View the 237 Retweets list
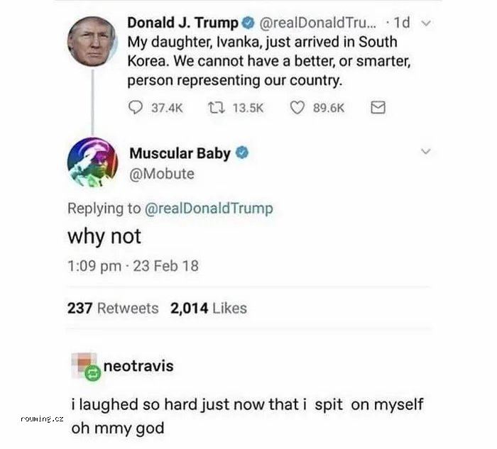 pos(113,308)
